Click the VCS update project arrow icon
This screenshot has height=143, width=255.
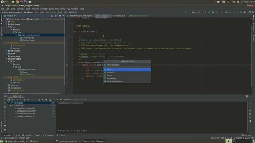(230, 12)
